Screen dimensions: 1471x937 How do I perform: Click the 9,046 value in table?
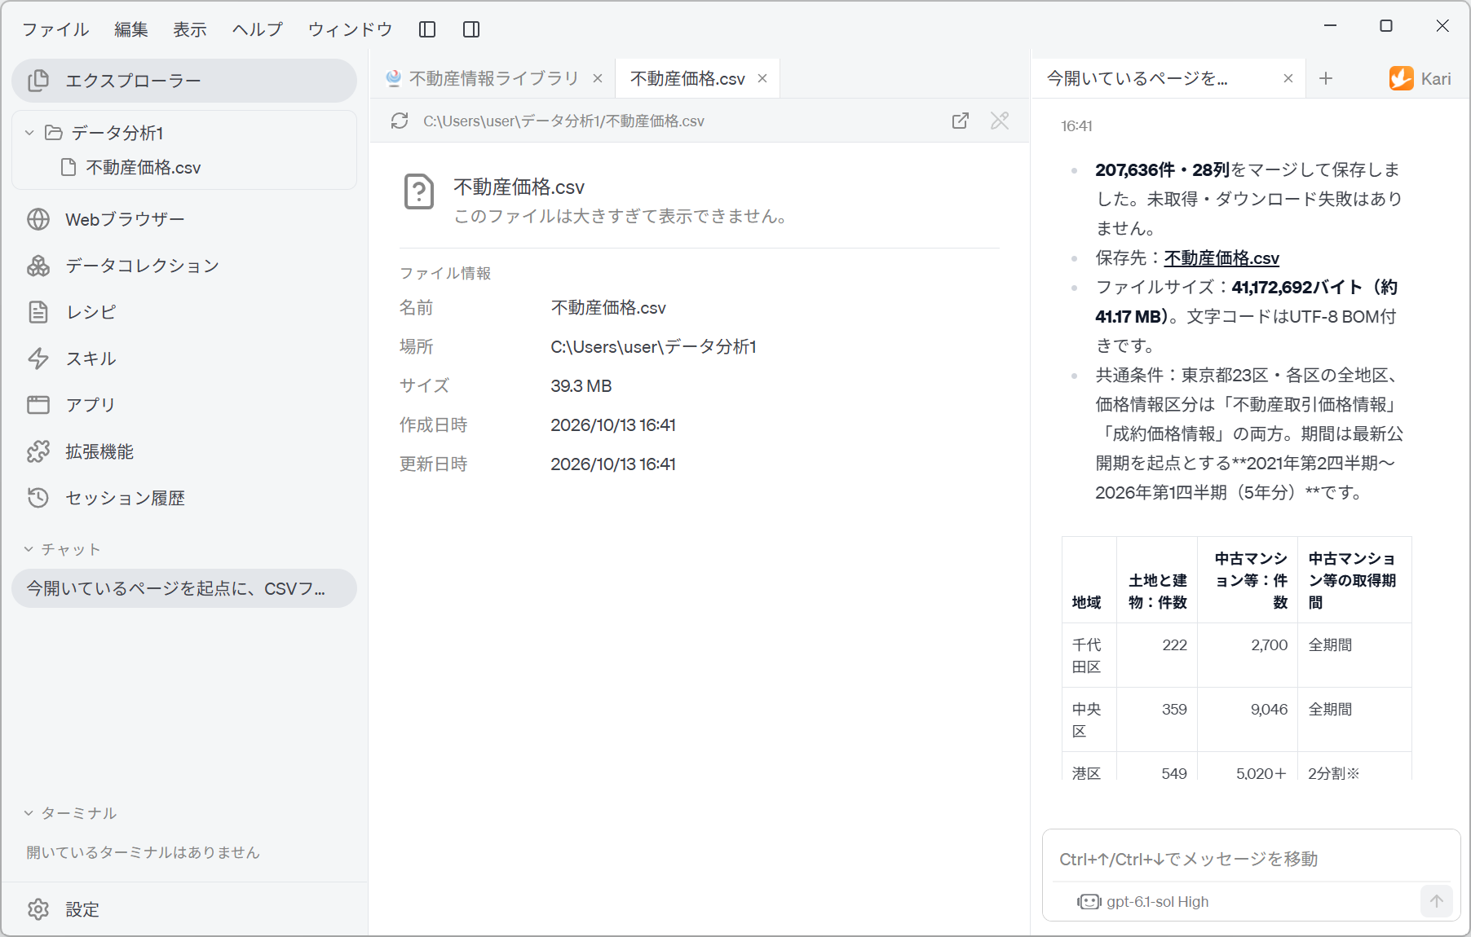click(1269, 710)
